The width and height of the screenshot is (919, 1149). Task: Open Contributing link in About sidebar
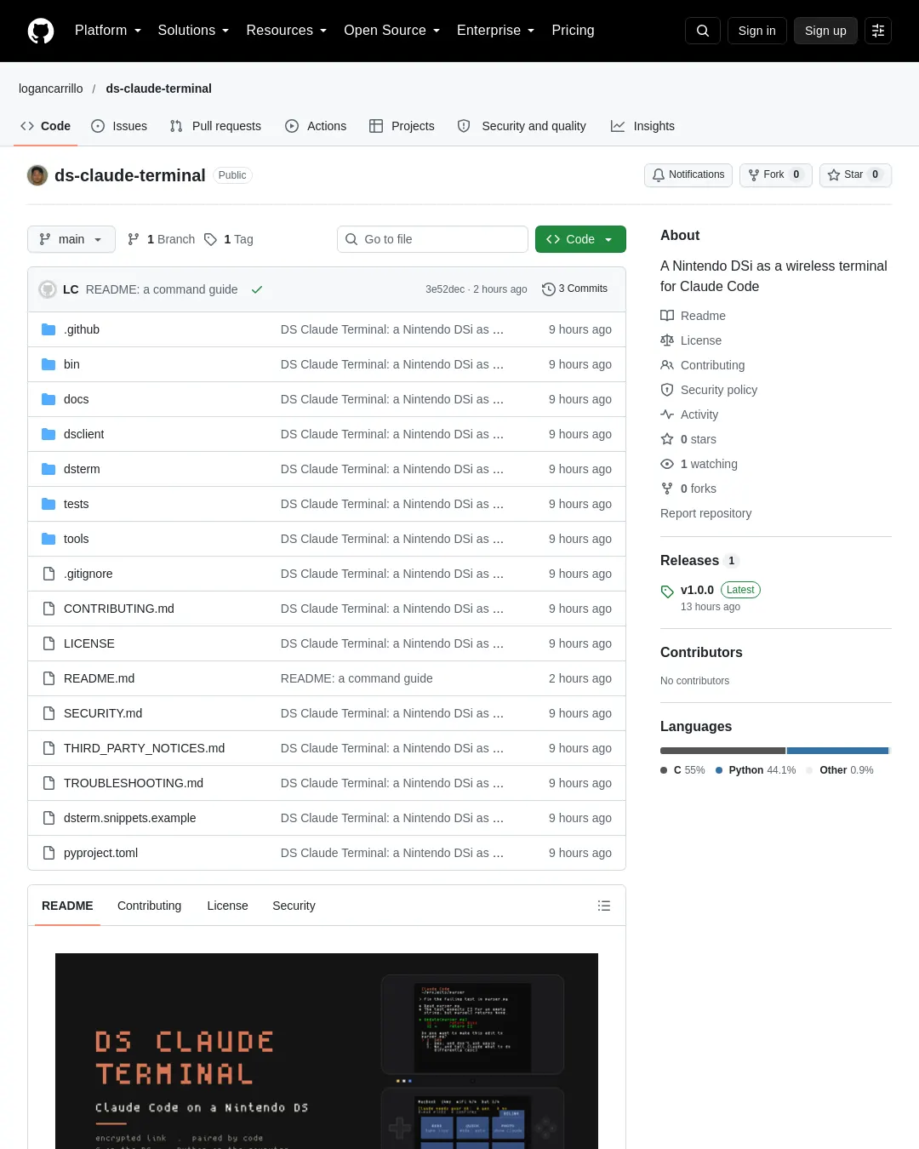(x=703, y=365)
